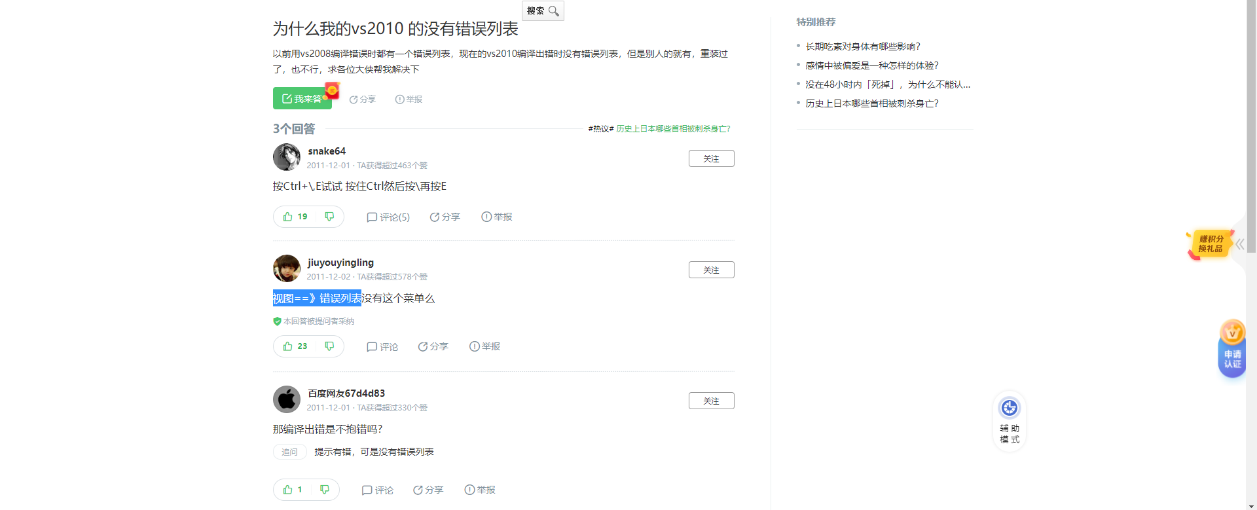Upvote jiuyouyingling's answer with 23 likes
1257x510 pixels.
(x=295, y=346)
